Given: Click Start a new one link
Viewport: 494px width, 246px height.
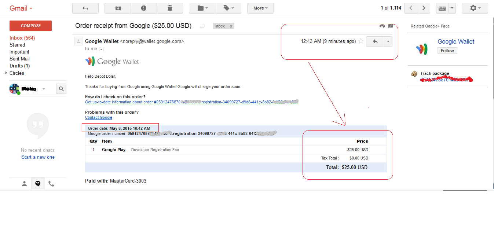Looking at the screenshot, I should pyautogui.click(x=38, y=157).
